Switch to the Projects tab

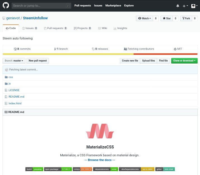click(x=83, y=28)
